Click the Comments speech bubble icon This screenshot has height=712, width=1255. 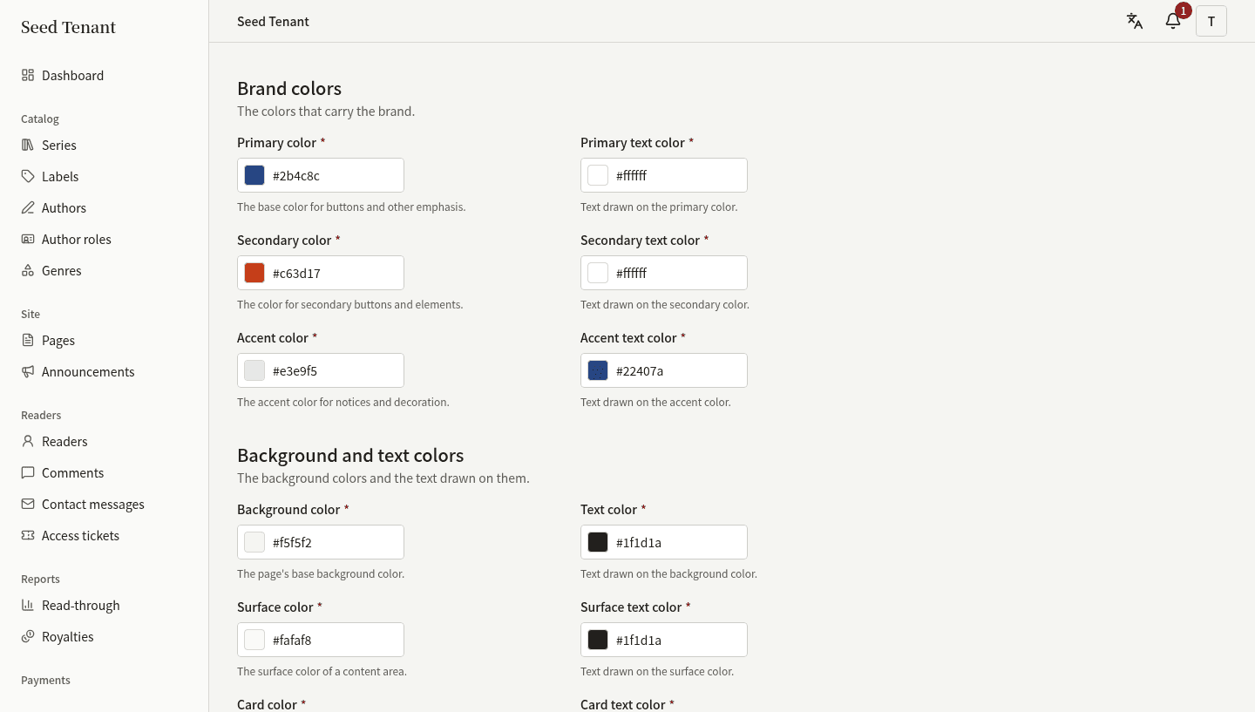28,473
